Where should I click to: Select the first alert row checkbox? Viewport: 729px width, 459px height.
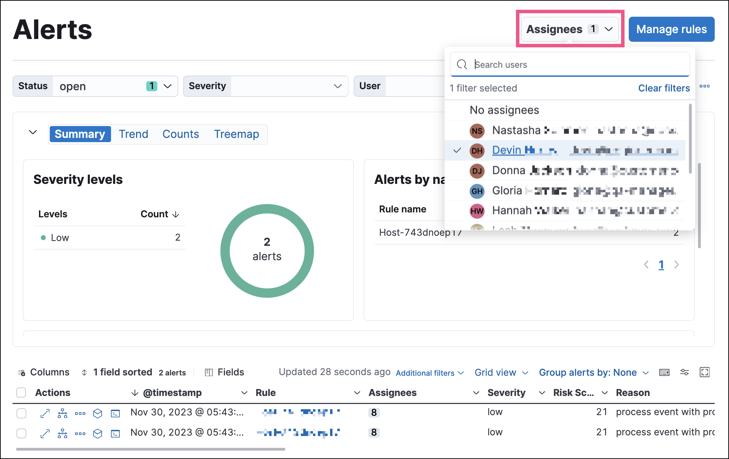pyautogui.click(x=21, y=413)
